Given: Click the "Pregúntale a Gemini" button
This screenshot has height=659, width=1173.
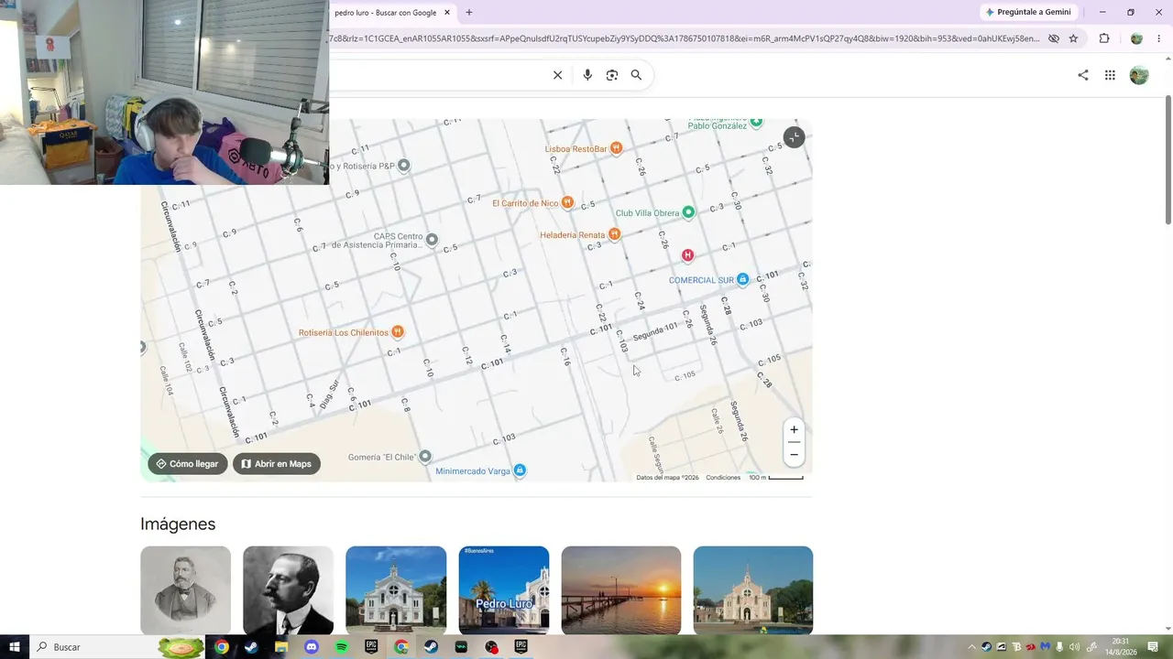Looking at the screenshot, I should point(1027,12).
